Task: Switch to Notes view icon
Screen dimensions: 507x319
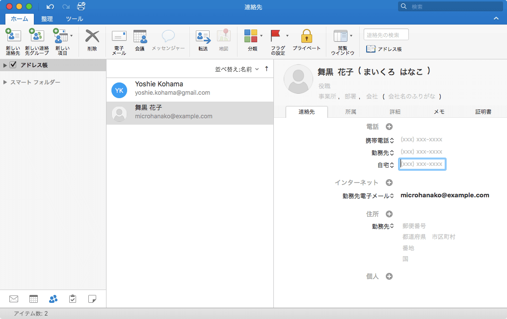Action: pyautogui.click(x=92, y=299)
